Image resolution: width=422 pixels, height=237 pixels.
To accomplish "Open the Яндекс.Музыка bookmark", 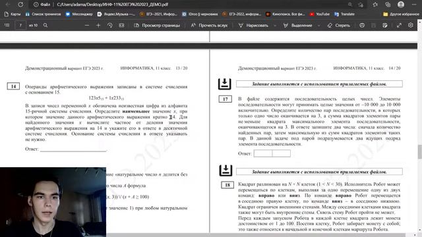I will coord(116,14).
